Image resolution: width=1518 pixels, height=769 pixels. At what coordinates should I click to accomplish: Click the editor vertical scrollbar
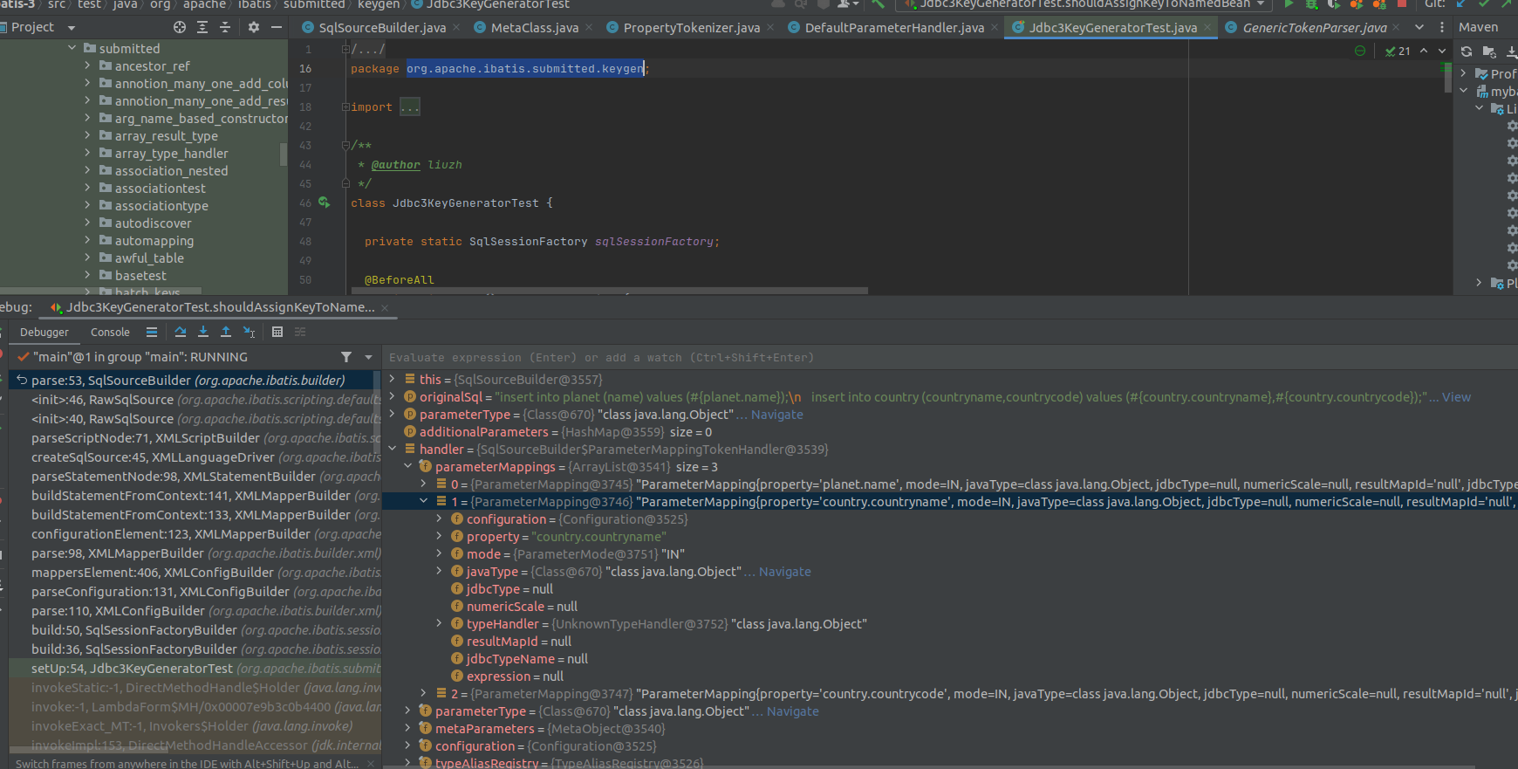(1449, 79)
